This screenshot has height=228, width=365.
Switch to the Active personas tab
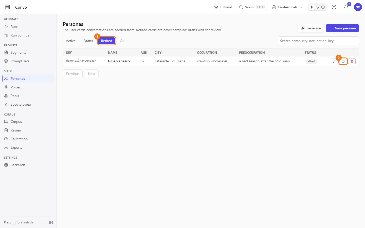pos(71,41)
